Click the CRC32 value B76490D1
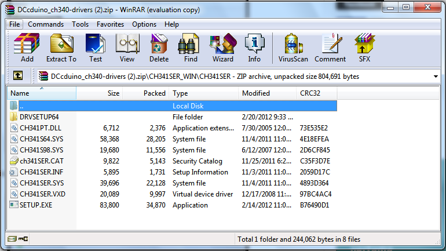The height and width of the screenshot is (251, 446). (315, 205)
